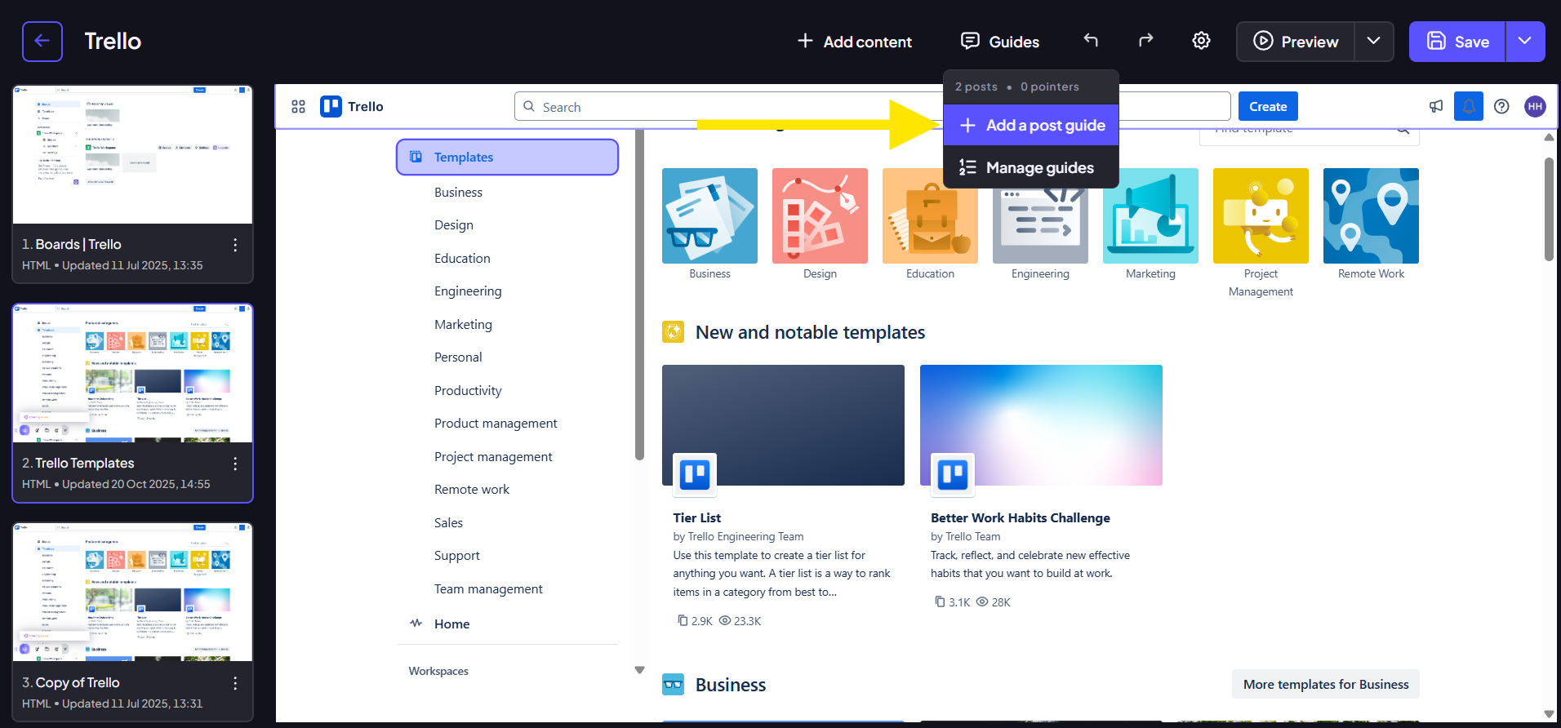The height and width of the screenshot is (728, 1561).
Task: Open Better Work Habits Challenge template
Action: [x=1020, y=517]
